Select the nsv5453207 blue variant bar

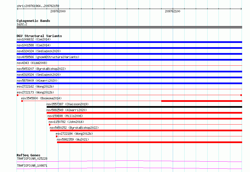pyautogui.click(x=129, y=72)
